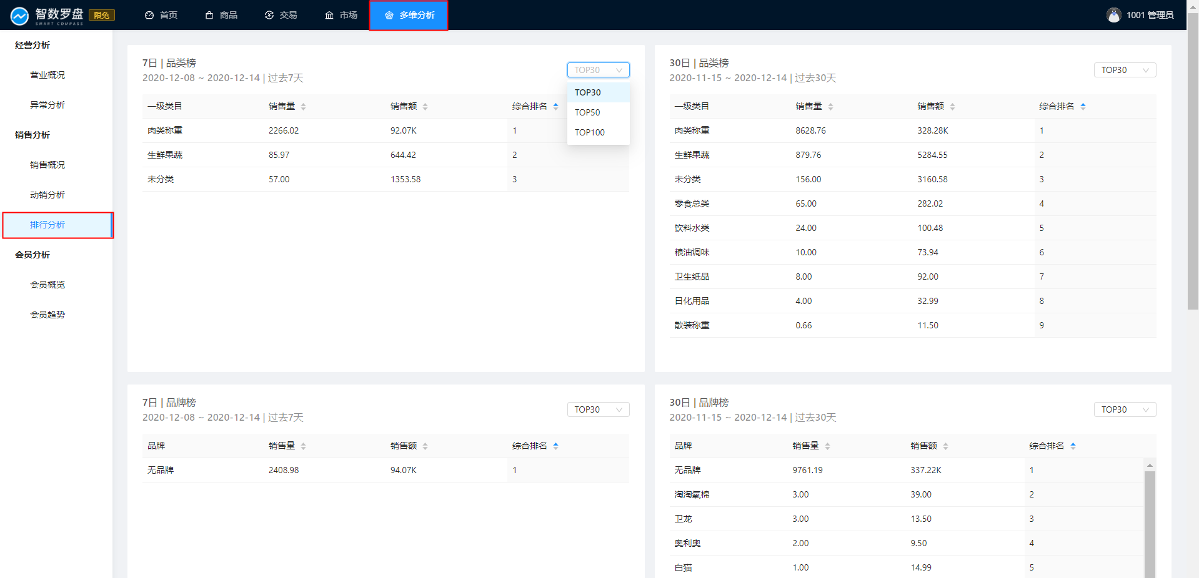Click the 30日品牌榜 table scrollbar up arrow
The width and height of the screenshot is (1199, 578).
click(1150, 465)
